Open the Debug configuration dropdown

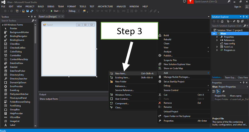pyautogui.click(x=74, y=11)
